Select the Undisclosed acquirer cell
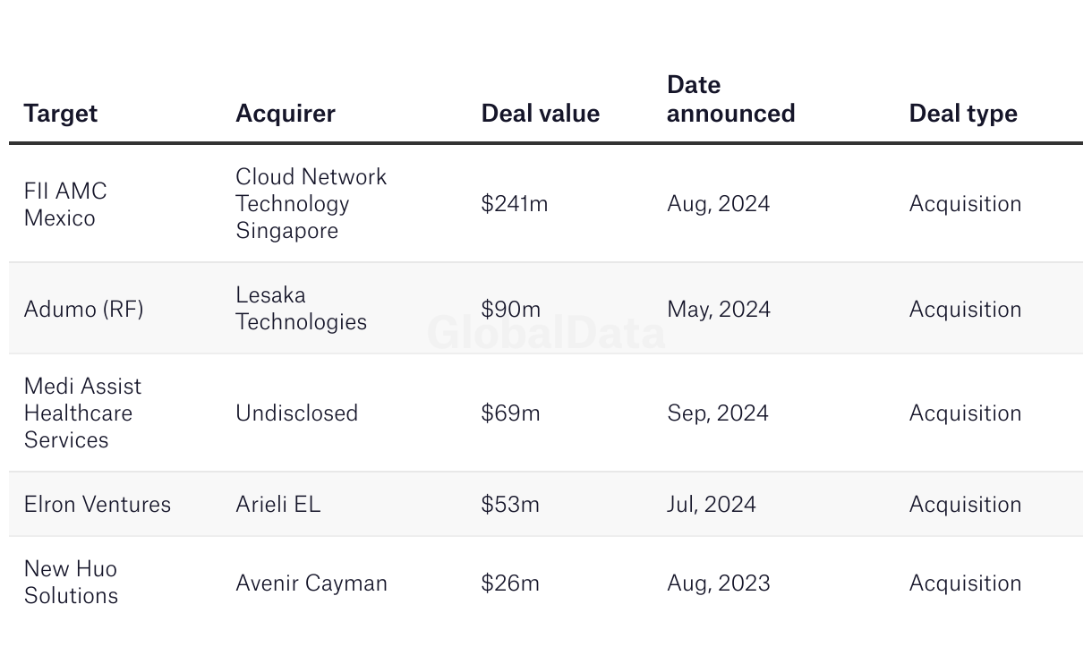This screenshot has height=664, width=1092. (x=297, y=413)
